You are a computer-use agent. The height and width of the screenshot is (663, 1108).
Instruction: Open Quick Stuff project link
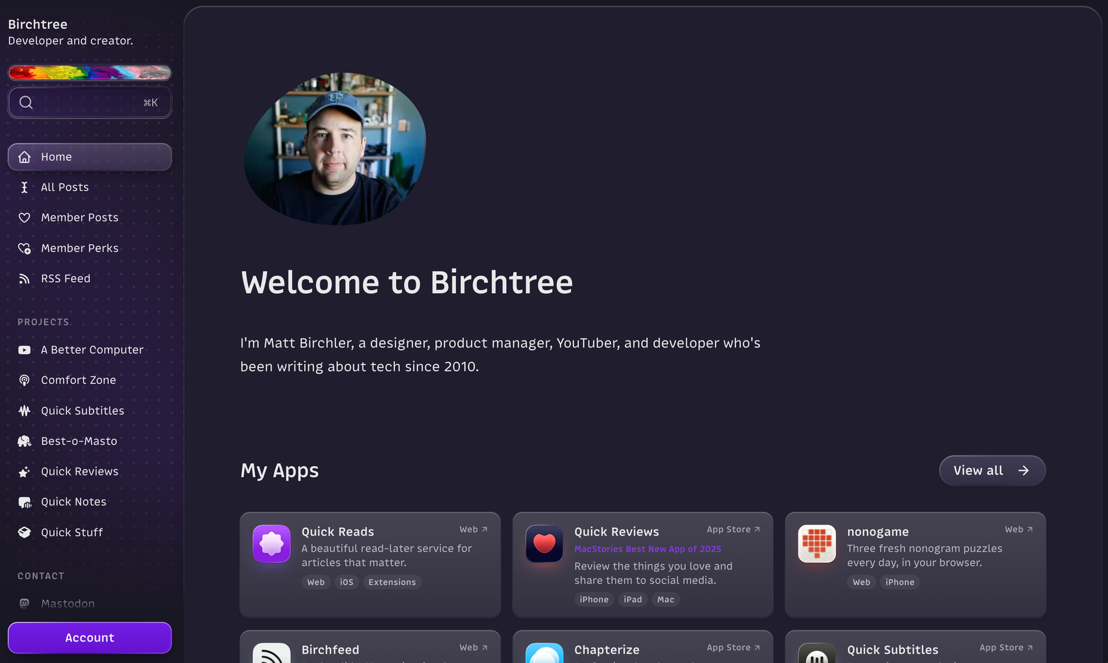[89, 532]
